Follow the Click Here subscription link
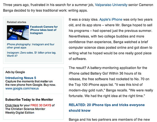Image resolution: width=157 pixels, height=122 pixels. [x=12, y=105]
